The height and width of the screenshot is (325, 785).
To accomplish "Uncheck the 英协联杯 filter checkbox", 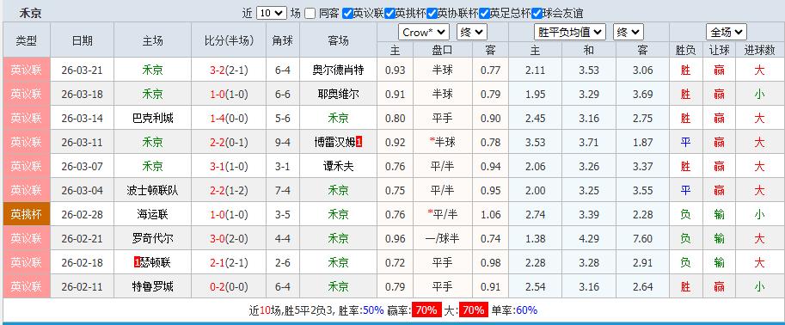I will point(432,14).
